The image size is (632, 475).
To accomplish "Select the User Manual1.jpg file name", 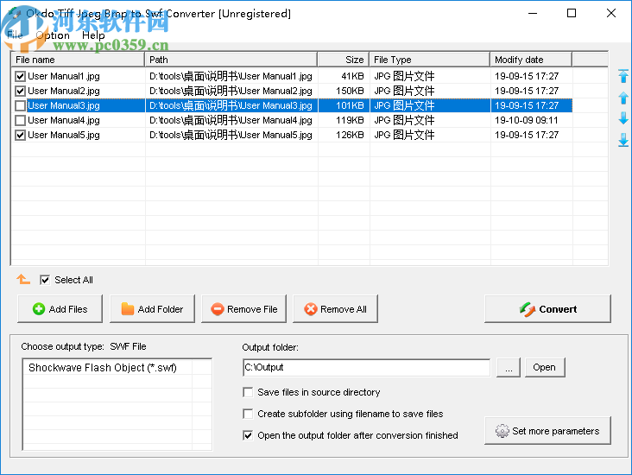I will [64, 76].
